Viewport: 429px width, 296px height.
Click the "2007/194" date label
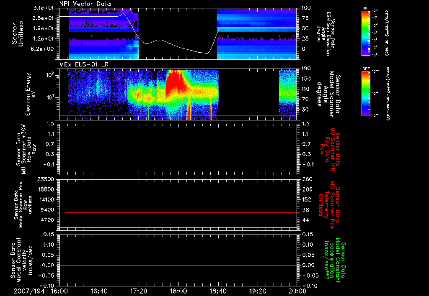click(29, 291)
